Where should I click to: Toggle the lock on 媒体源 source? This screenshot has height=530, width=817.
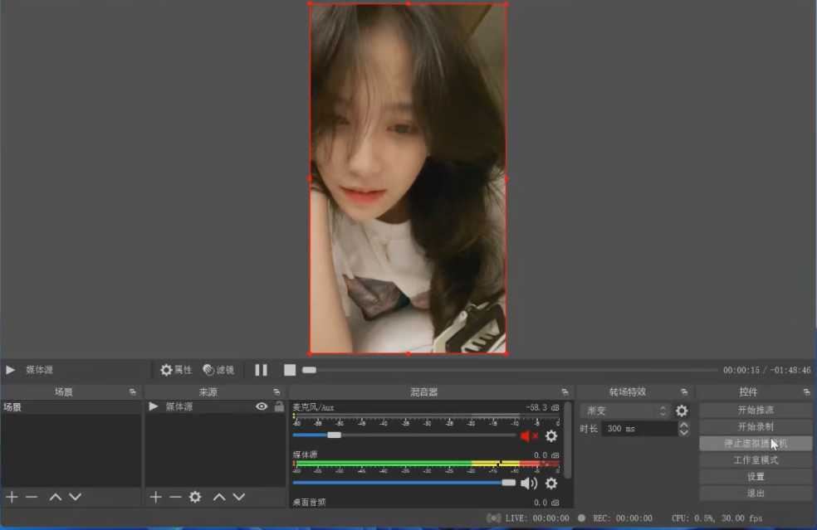point(279,406)
